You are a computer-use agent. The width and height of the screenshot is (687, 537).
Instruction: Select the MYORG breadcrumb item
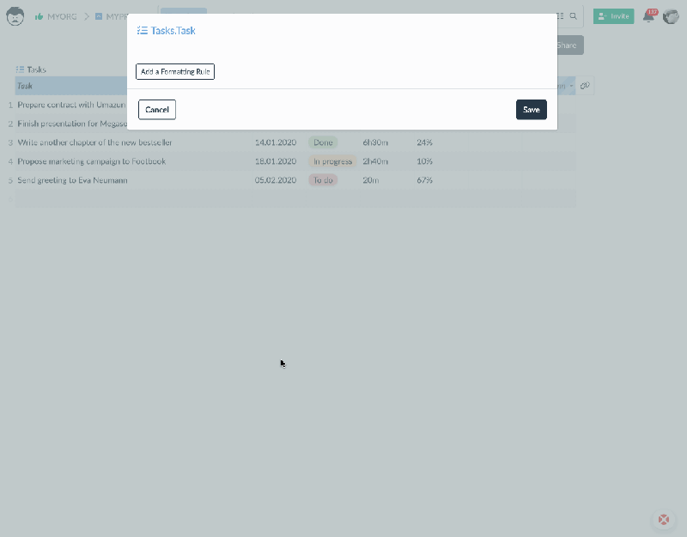coord(62,15)
